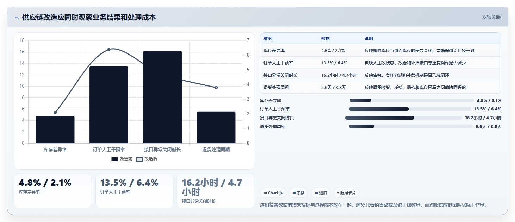Viewport: 515px width, 222px height.
Task: Select 退货处理周期 table row cell
Action: [276, 87]
